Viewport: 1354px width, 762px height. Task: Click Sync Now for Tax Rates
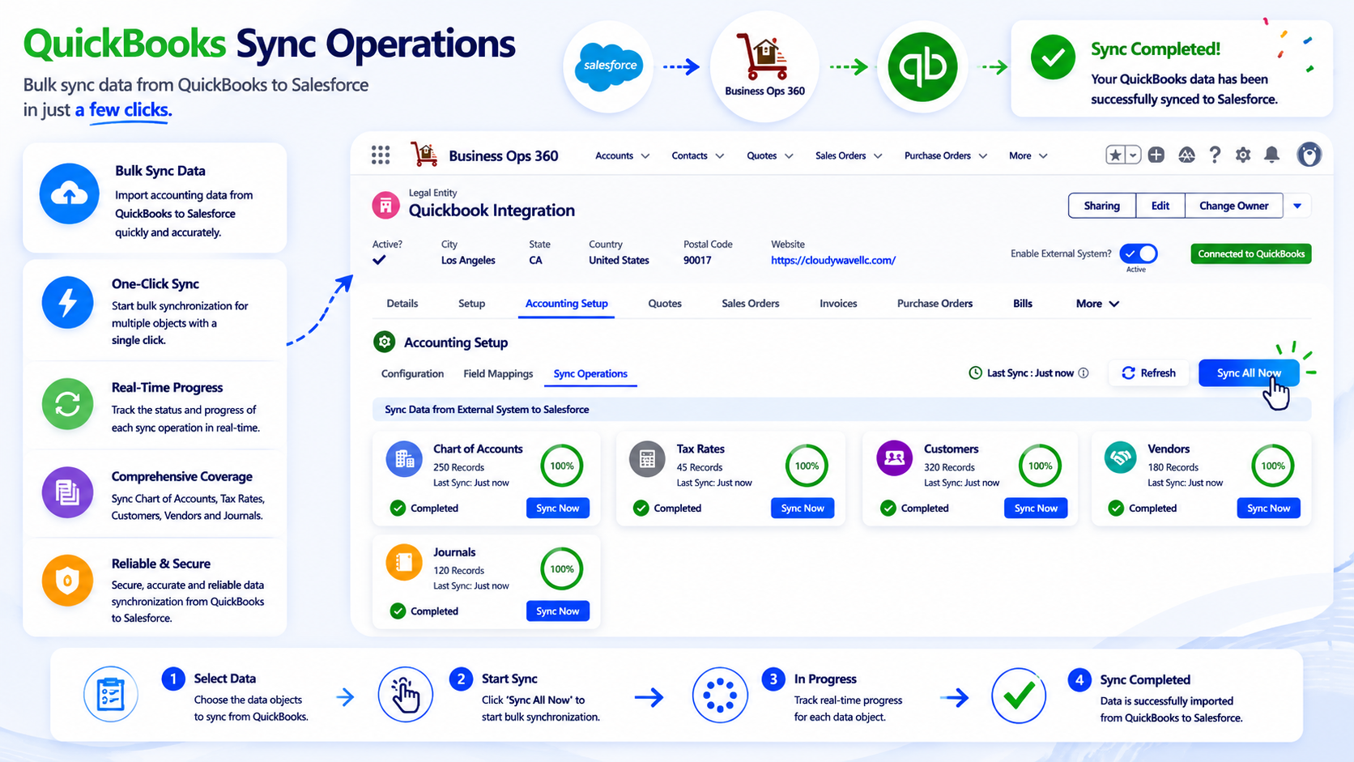[803, 508]
